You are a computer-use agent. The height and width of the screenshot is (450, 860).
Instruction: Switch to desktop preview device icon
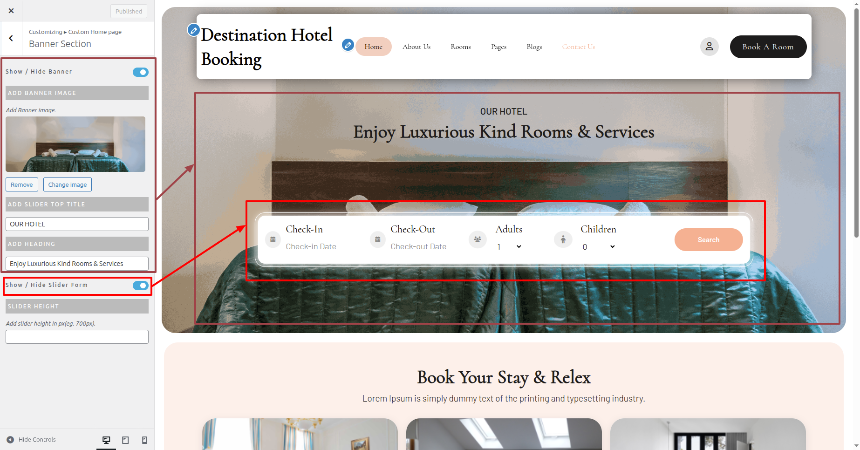pyautogui.click(x=106, y=440)
